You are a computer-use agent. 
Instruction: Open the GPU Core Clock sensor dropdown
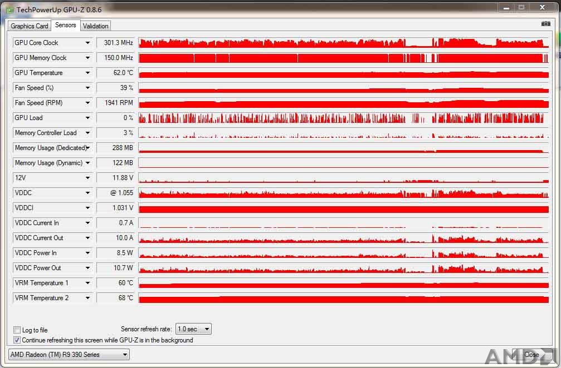(x=87, y=43)
